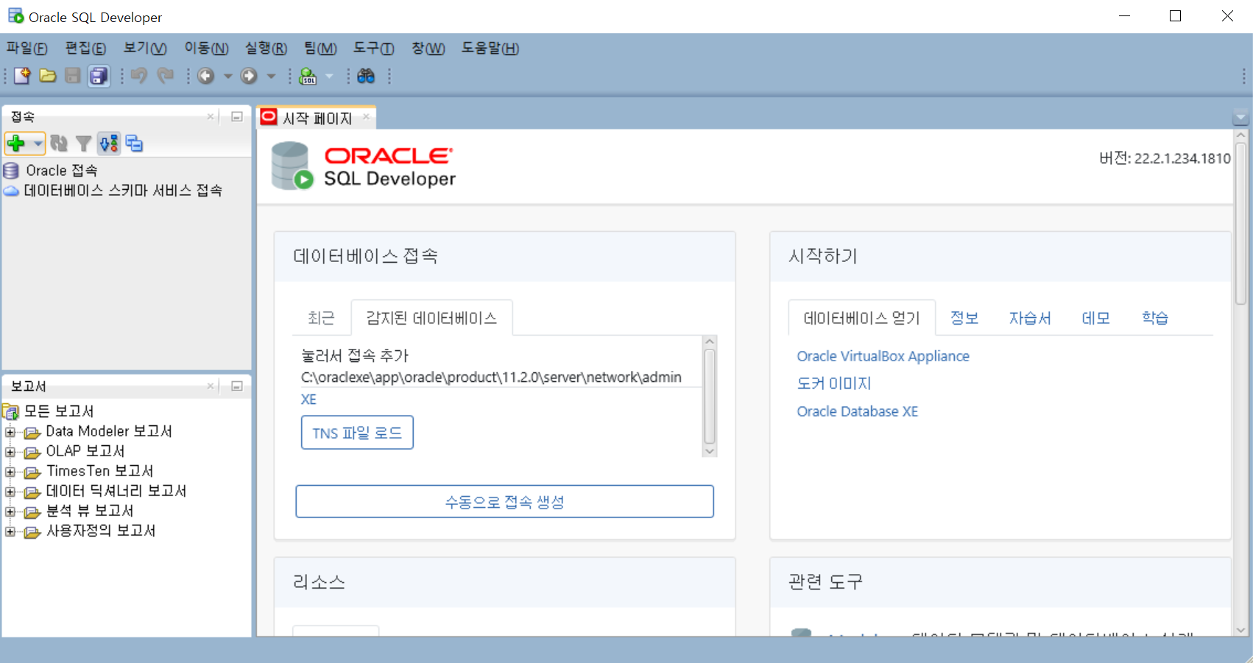Click the Back navigation arrow icon
The width and height of the screenshot is (1253, 663).
point(206,76)
